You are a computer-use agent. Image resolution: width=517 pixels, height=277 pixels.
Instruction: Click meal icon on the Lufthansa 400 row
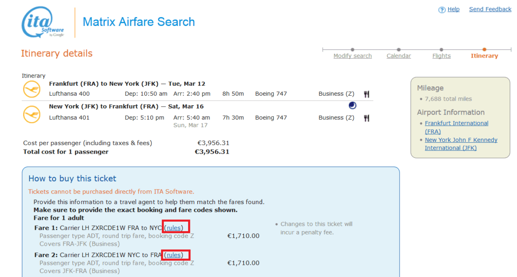[366, 94]
